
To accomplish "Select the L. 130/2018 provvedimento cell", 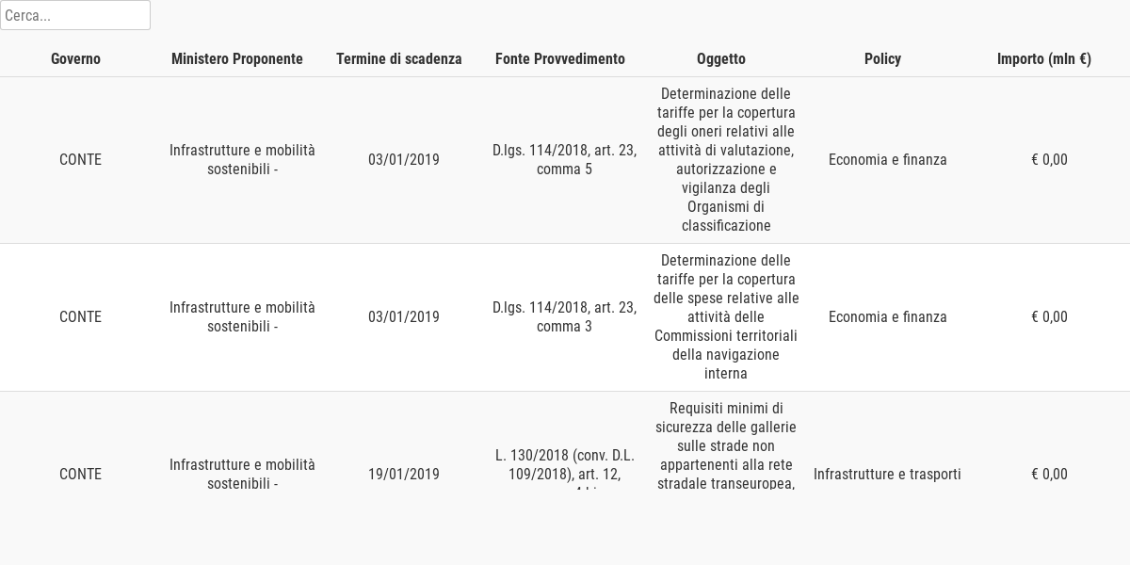I will coord(564,469).
